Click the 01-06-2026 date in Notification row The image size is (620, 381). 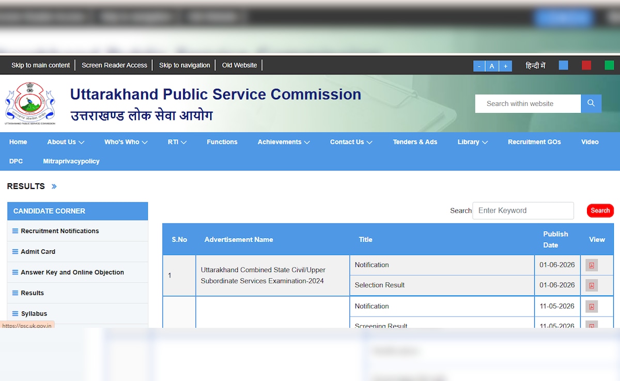[x=557, y=265]
